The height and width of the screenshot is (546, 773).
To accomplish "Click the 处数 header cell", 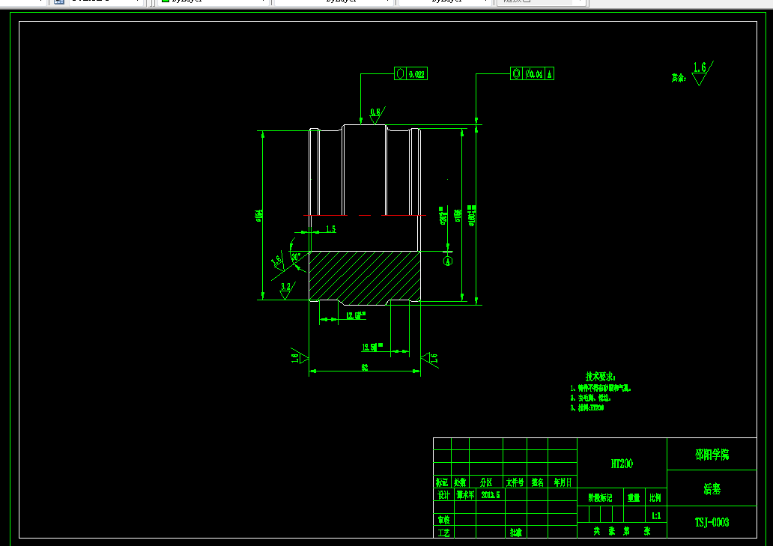I will (460, 482).
